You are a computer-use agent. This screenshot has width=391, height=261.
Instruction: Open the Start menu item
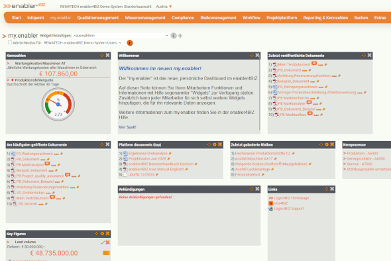(x=16, y=18)
